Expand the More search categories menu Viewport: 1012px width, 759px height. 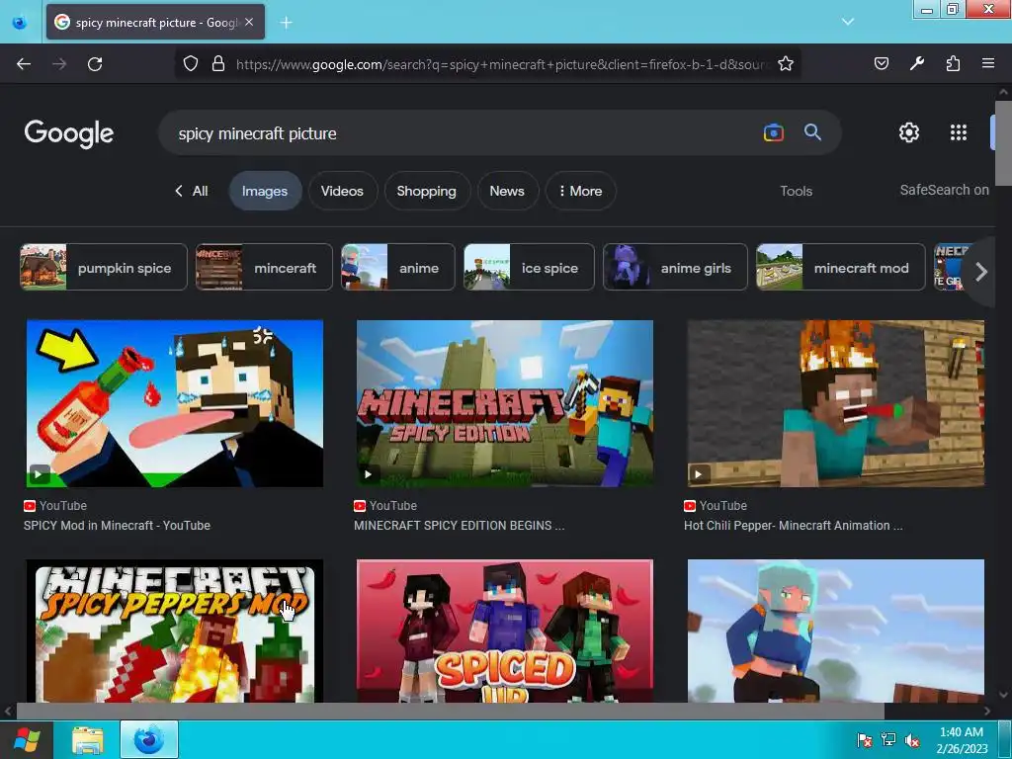(580, 191)
